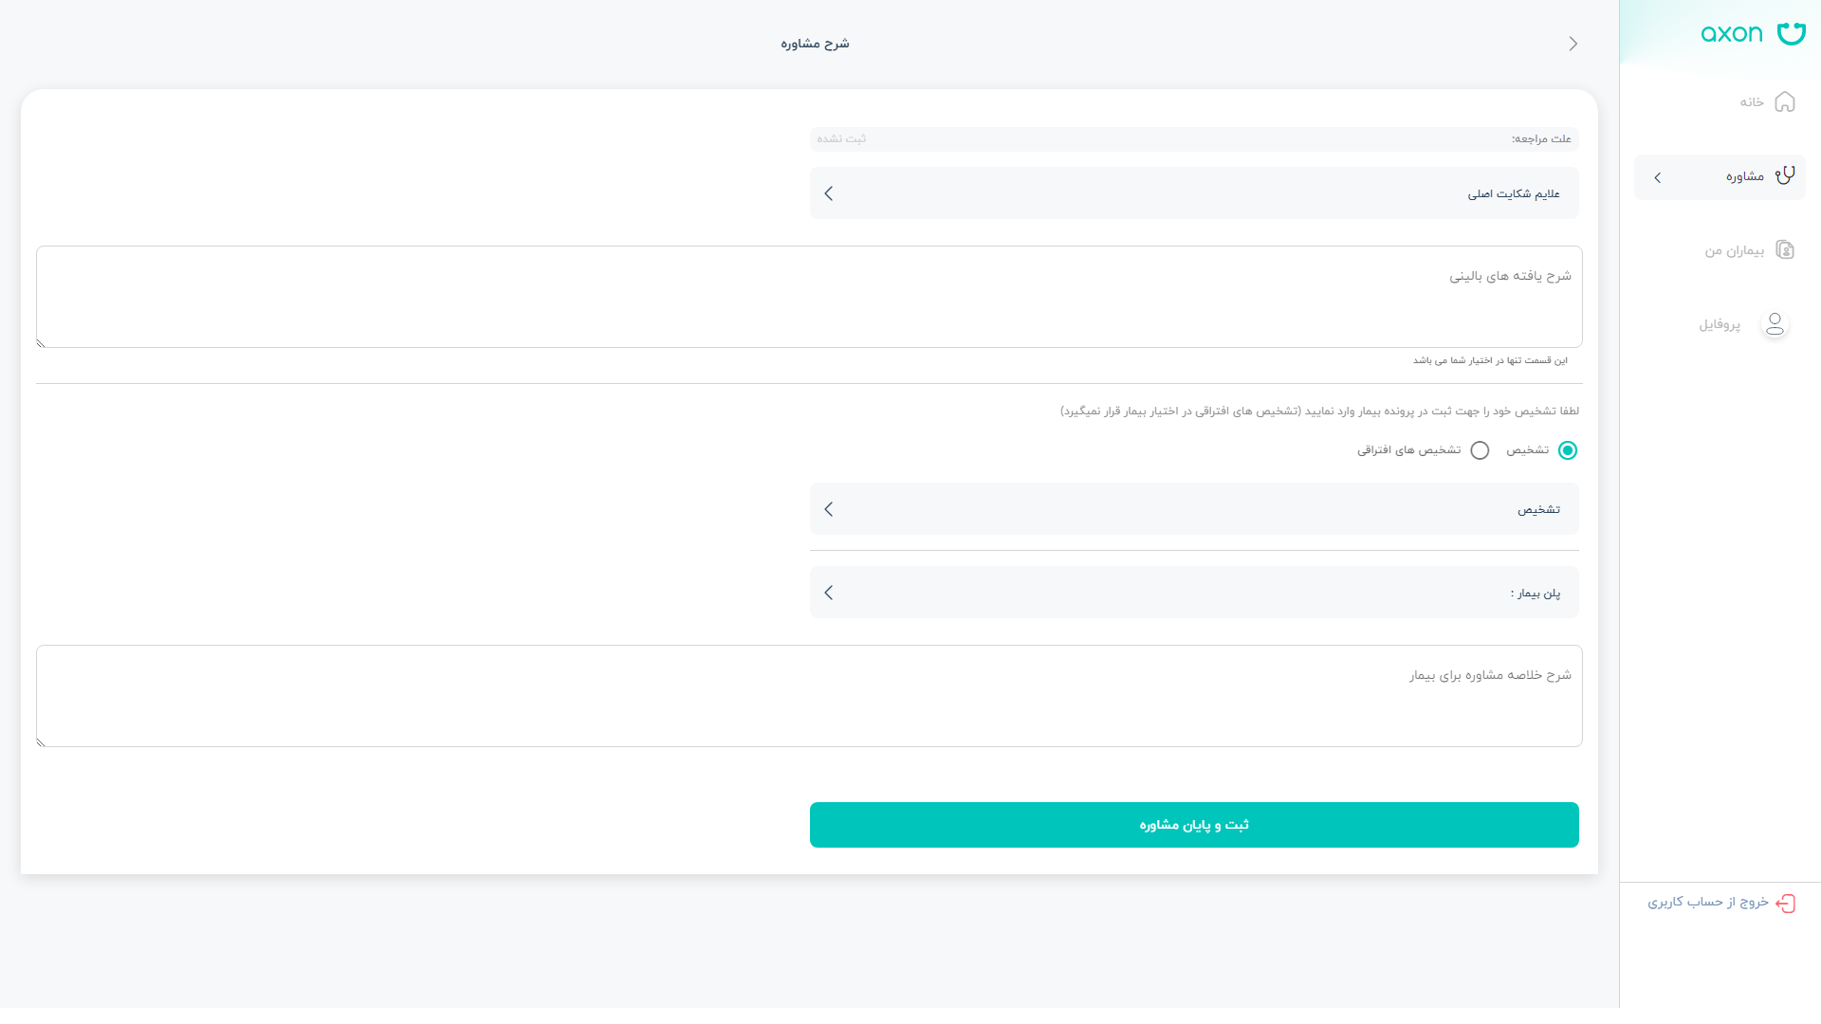This screenshot has height=1024, width=1821.
Task: Open مشاوره in the sidebar
Action: (1720, 177)
